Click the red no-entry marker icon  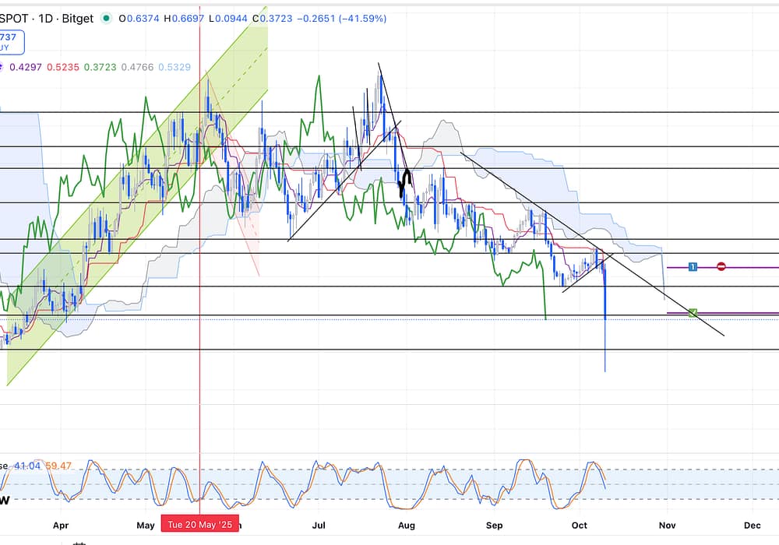point(721,267)
